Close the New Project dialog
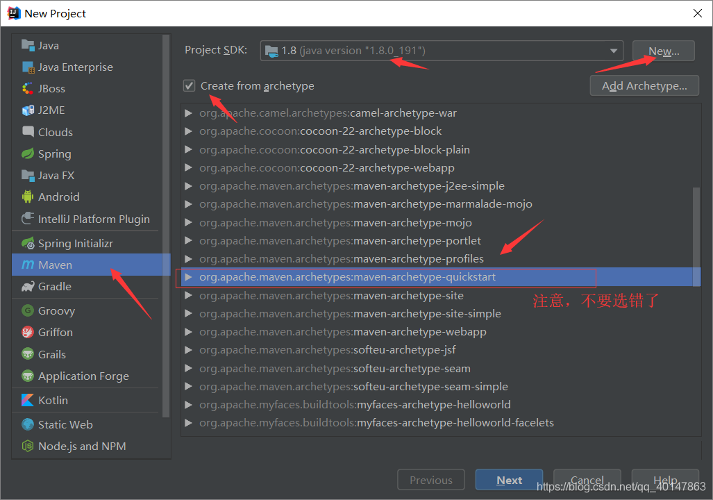713x500 pixels. coord(698,13)
